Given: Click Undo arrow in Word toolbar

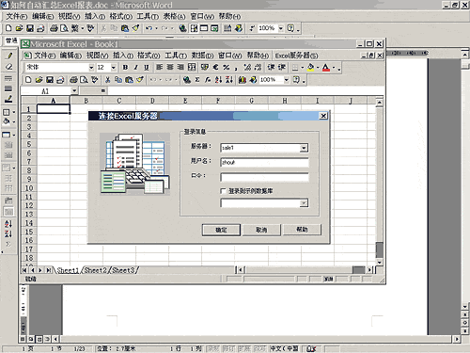Looking at the screenshot, I should click(149, 28).
